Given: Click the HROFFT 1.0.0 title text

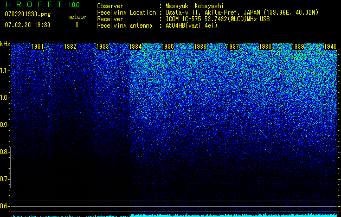Looking at the screenshot, I should click(42, 4).
